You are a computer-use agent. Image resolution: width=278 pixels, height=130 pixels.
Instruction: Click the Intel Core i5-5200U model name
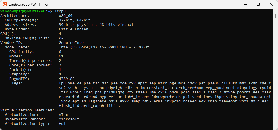pyautogui.click(x=104, y=47)
